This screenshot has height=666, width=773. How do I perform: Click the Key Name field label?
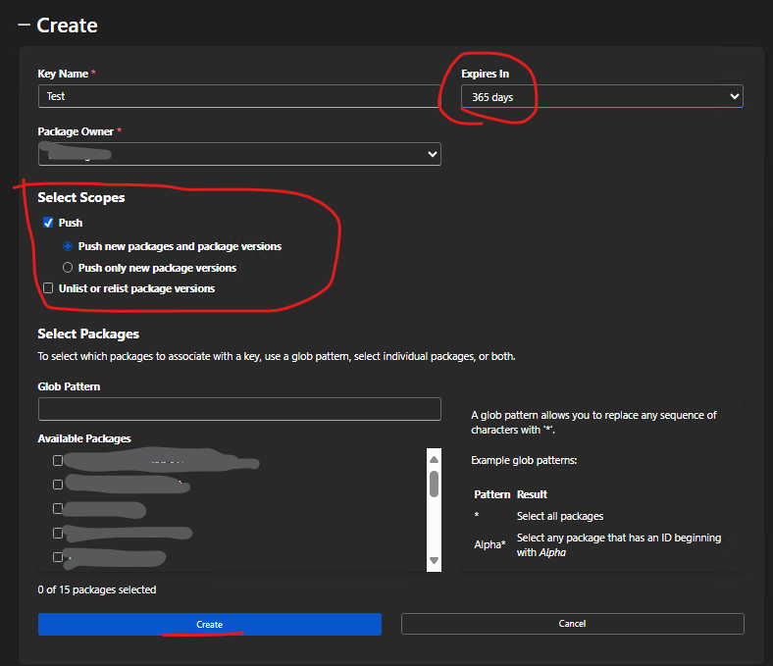[64, 74]
